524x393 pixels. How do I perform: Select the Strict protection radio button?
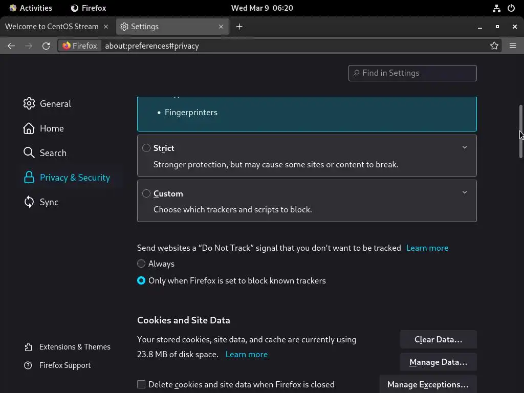tap(146, 148)
